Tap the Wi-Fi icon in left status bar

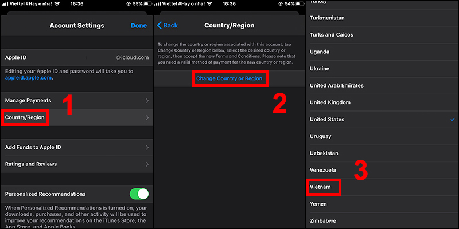point(56,4)
